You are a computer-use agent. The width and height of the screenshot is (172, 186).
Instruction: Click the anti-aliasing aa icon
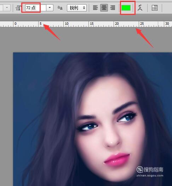click(60, 8)
